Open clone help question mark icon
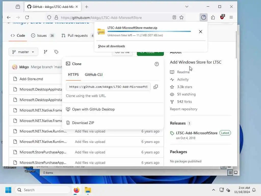 coord(157,64)
